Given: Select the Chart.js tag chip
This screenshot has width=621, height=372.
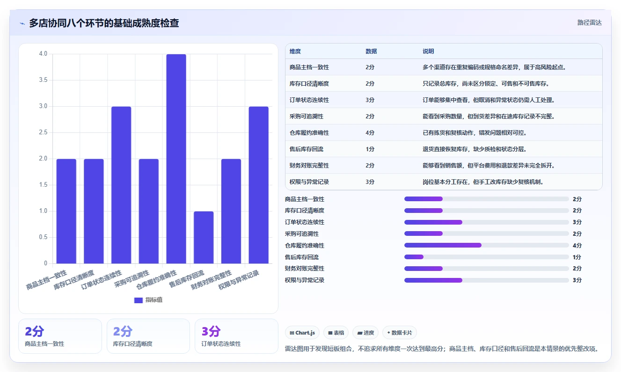Looking at the screenshot, I should [302, 333].
